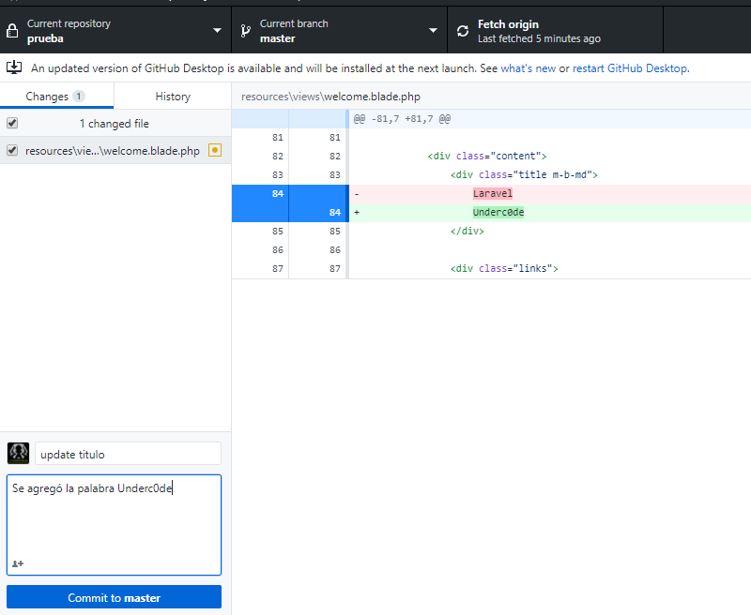Toggle the select-all changed files checkbox

pos(12,123)
